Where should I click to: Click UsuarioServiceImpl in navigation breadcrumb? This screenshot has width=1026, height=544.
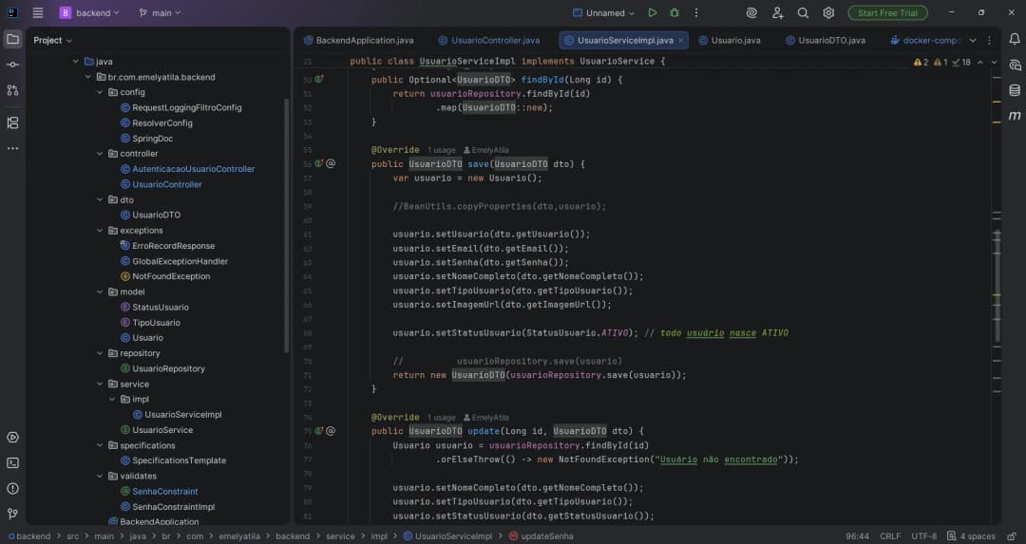[447, 536]
